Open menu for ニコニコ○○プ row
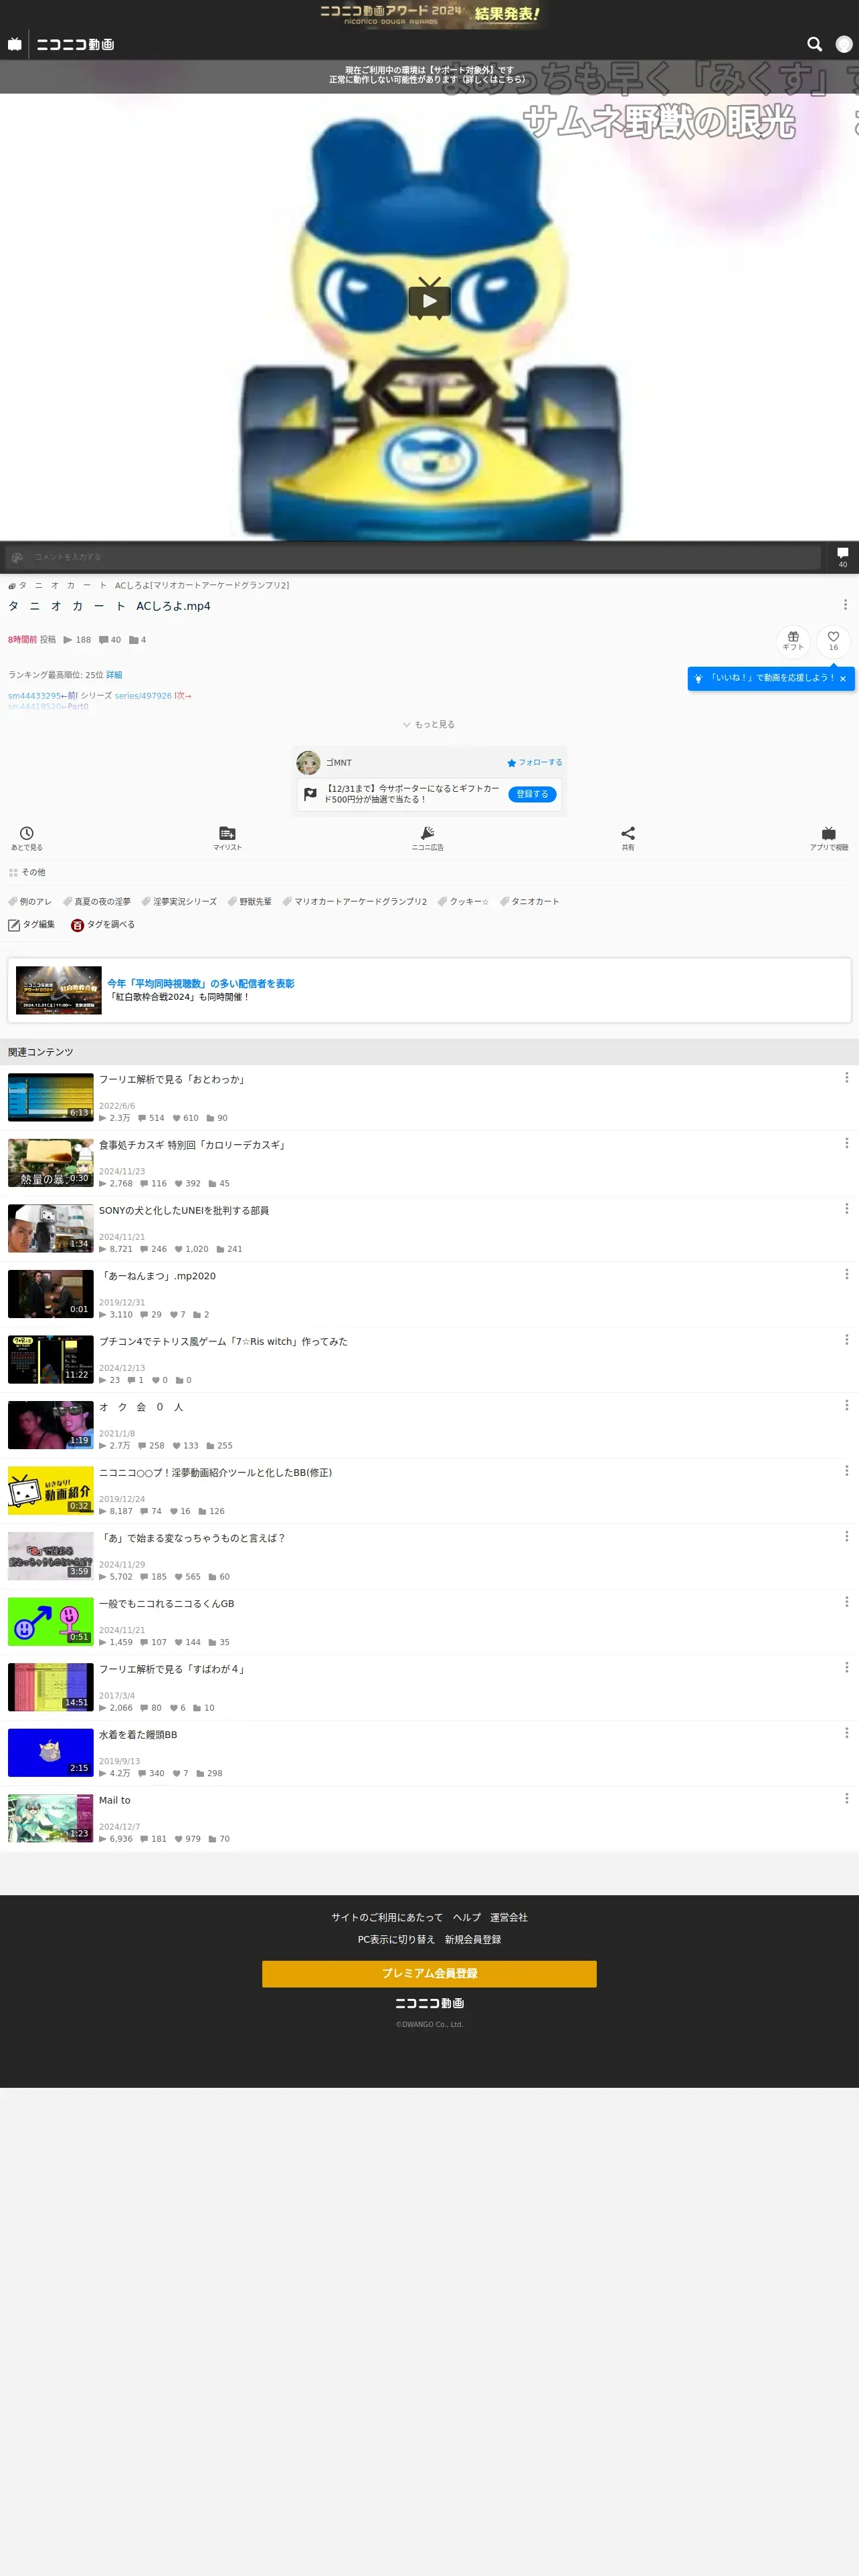The width and height of the screenshot is (859, 2576). 846,1471
